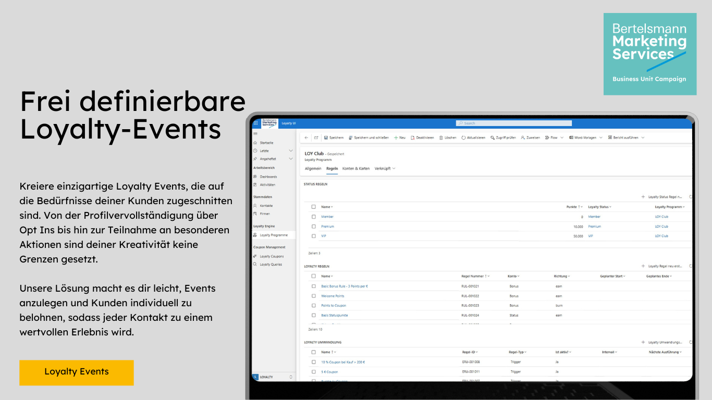
Task: Click Speichern und schließen toolbar item
Action: [369, 137]
